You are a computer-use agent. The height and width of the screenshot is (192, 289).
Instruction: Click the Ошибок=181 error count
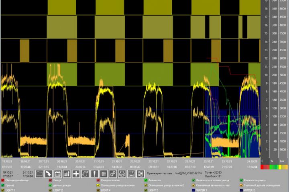[213, 176]
